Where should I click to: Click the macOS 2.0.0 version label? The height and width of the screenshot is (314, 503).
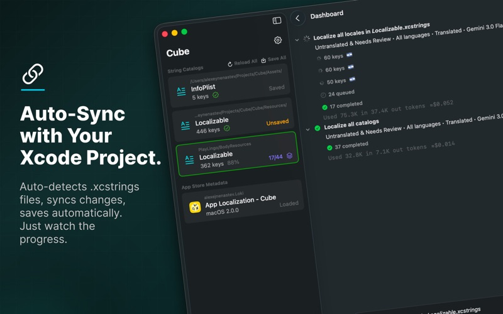click(x=223, y=212)
